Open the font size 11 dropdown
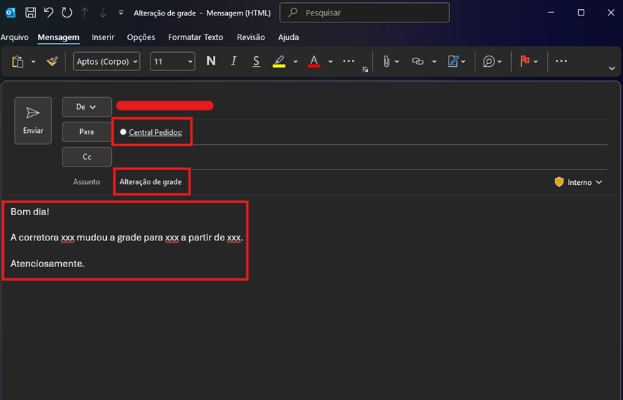The height and width of the screenshot is (400, 623). pyautogui.click(x=172, y=62)
